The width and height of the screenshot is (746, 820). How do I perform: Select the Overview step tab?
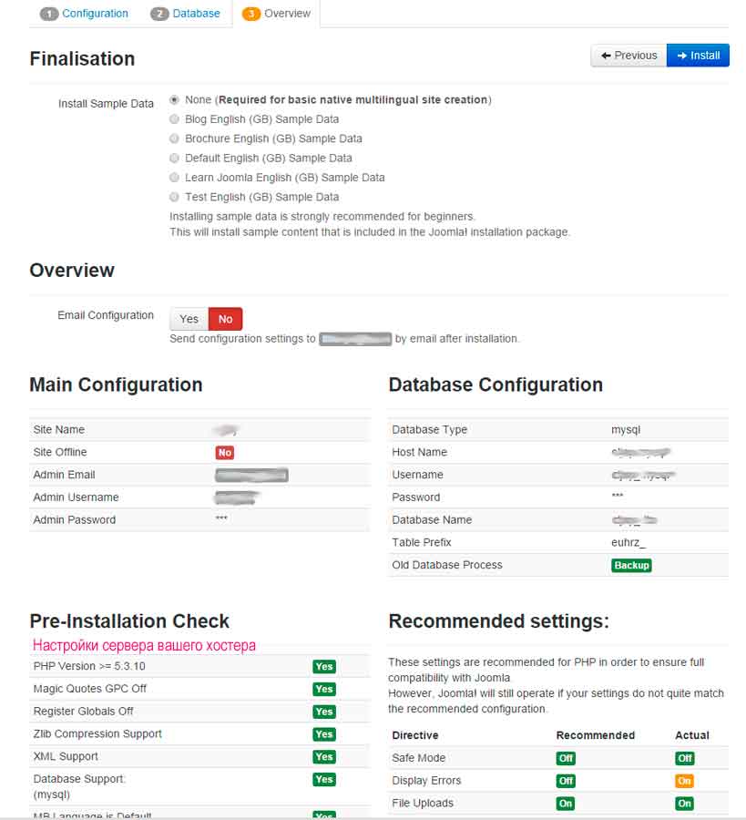[x=277, y=14]
